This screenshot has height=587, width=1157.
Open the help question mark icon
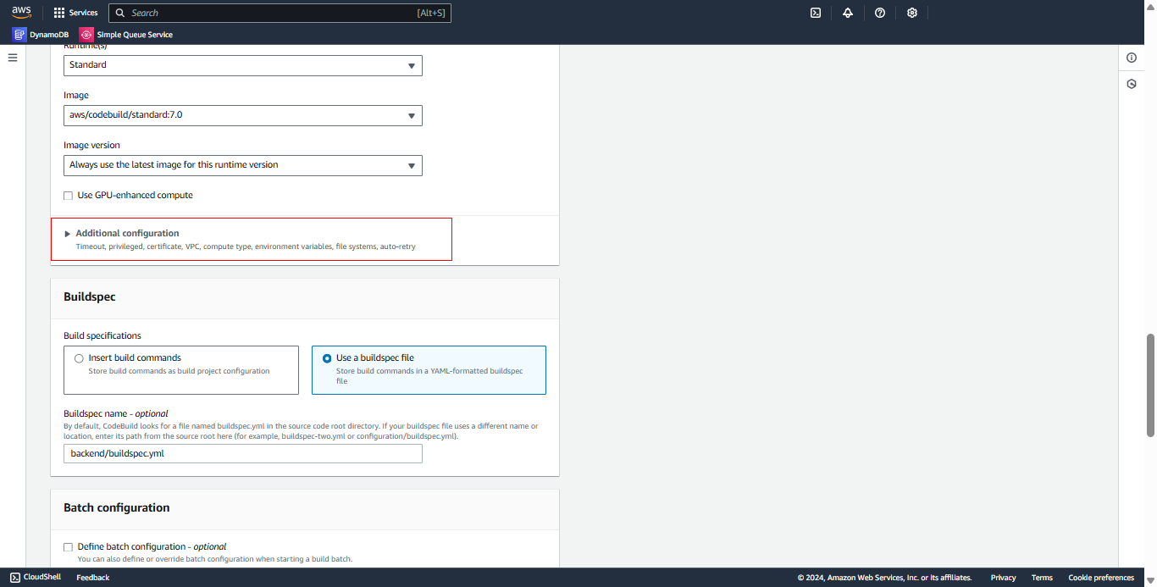[x=880, y=13]
